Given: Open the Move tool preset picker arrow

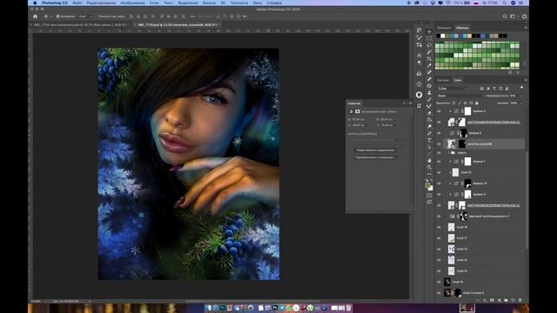Looking at the screenshot, I should 50,17.
